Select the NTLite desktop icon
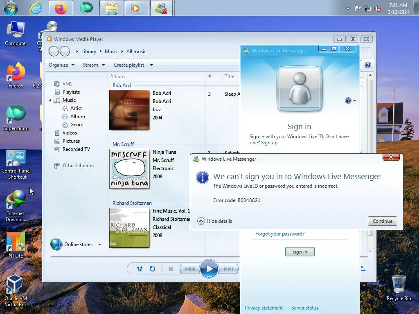 (x=16, y=245)
